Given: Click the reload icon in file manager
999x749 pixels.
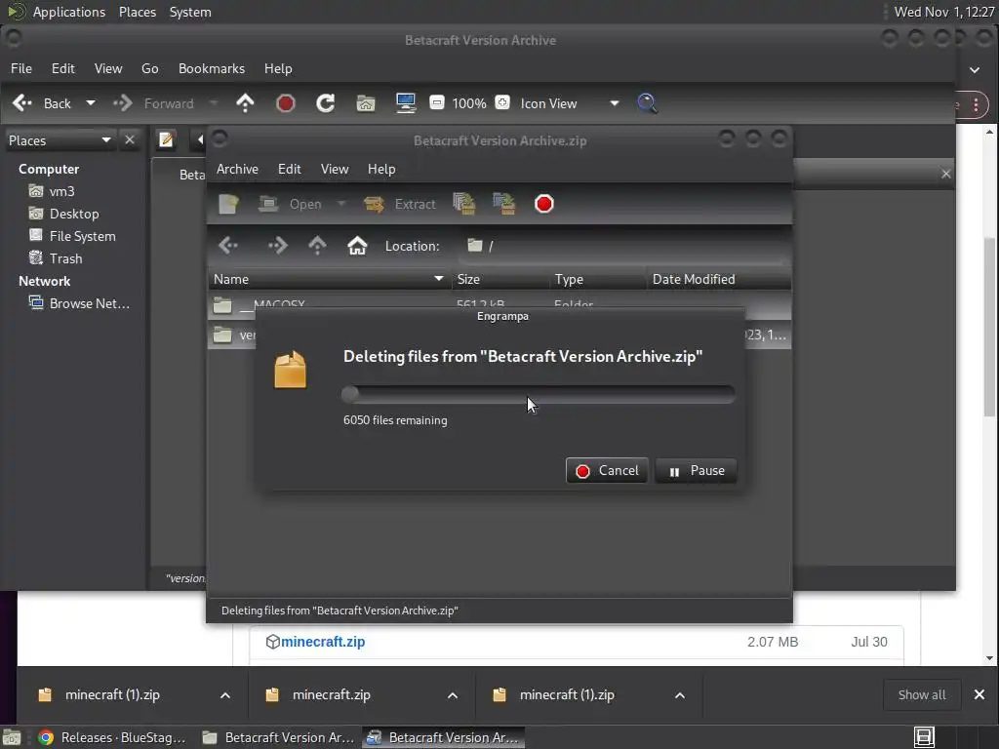Looking at the screenshot, I should tap(326, 103).
